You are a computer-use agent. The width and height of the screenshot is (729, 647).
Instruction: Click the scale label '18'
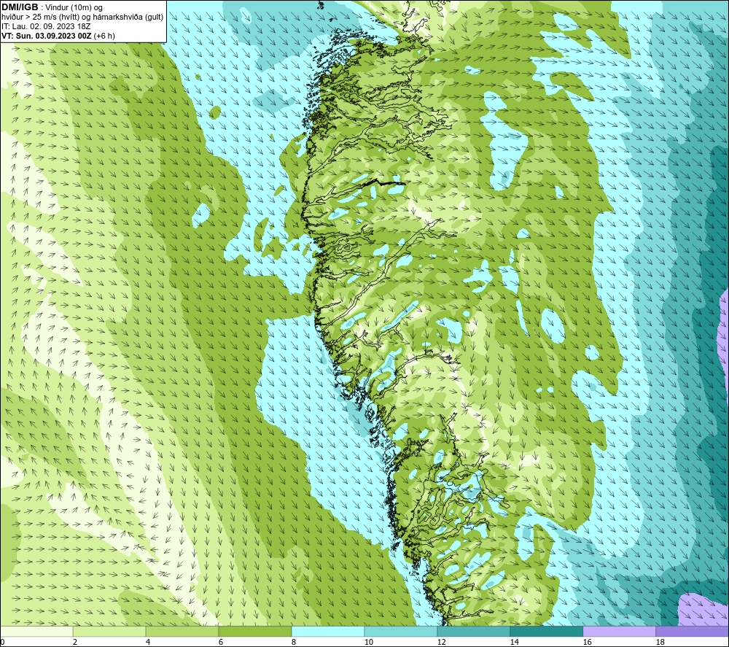pos(660,642)
